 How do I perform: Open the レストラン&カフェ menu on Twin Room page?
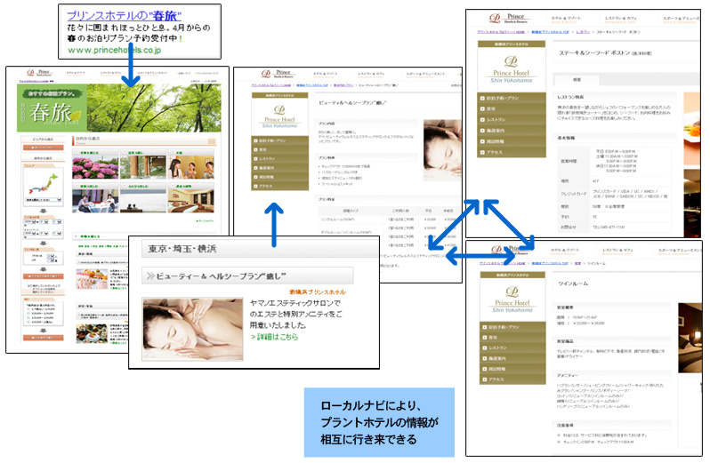coord(617,251)
